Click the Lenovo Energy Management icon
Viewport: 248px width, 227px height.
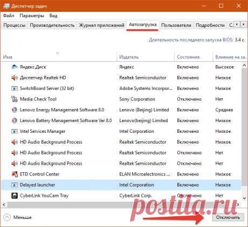point(15,110)
